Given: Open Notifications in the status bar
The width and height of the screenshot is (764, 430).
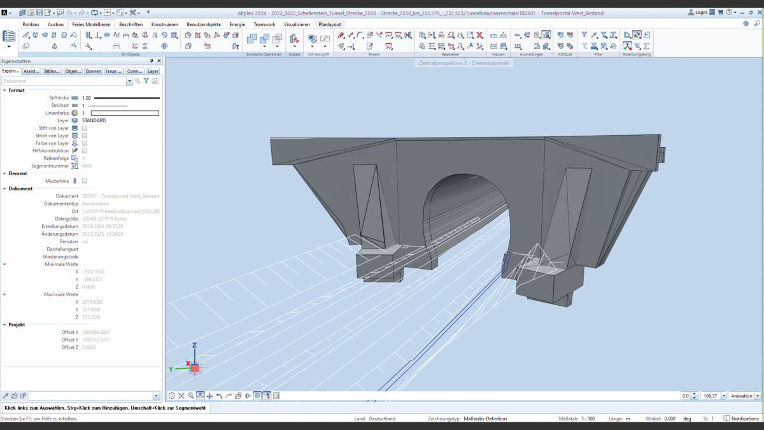Looking at the screenshot, I should pos(741,419).
